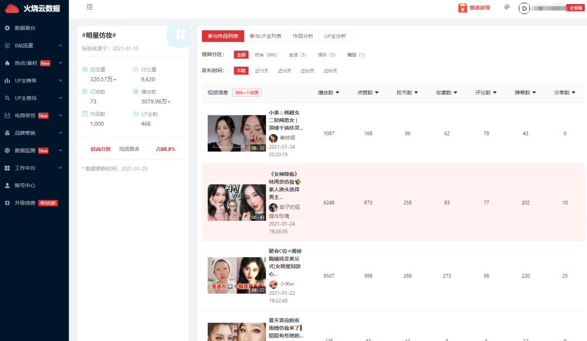Open 账号中心 sidebar menu item

(x=34, y=185)
